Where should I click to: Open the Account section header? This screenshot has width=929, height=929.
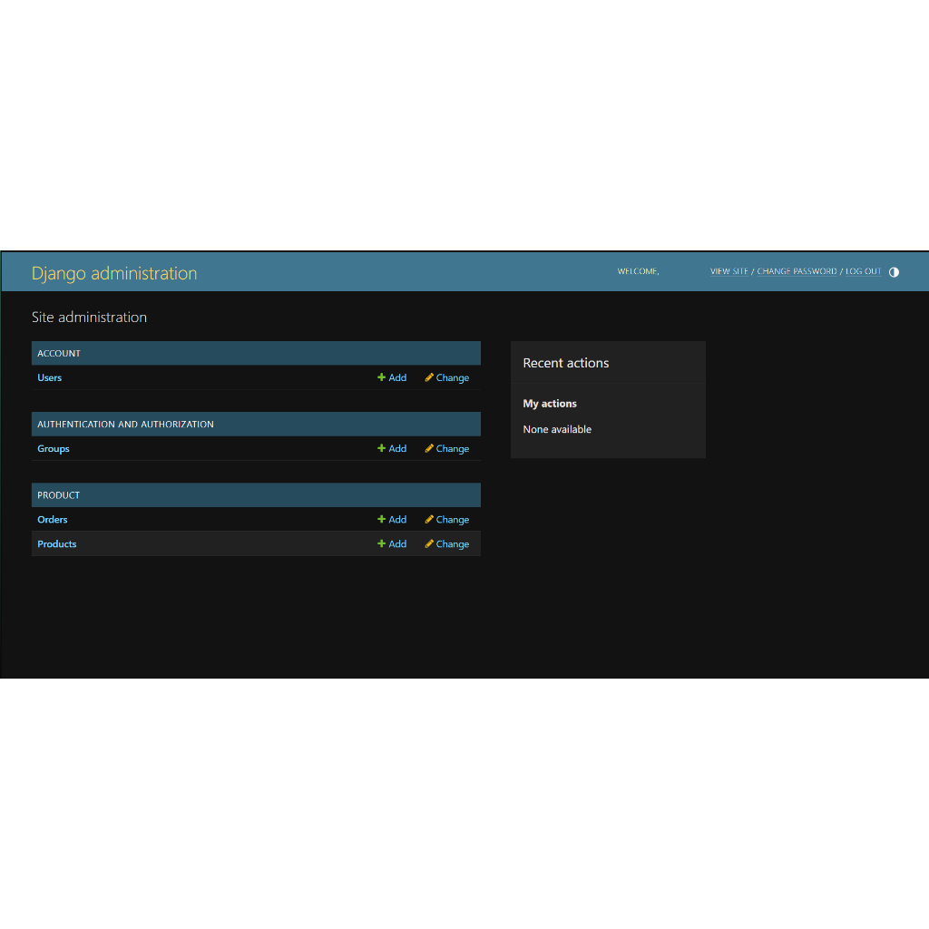(x=59, y=353)
